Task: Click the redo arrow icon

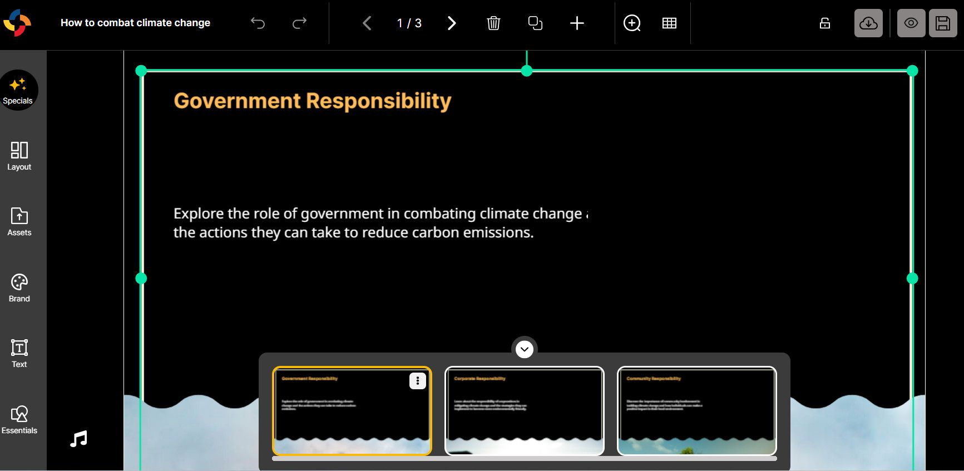Action: pos(299,23)
